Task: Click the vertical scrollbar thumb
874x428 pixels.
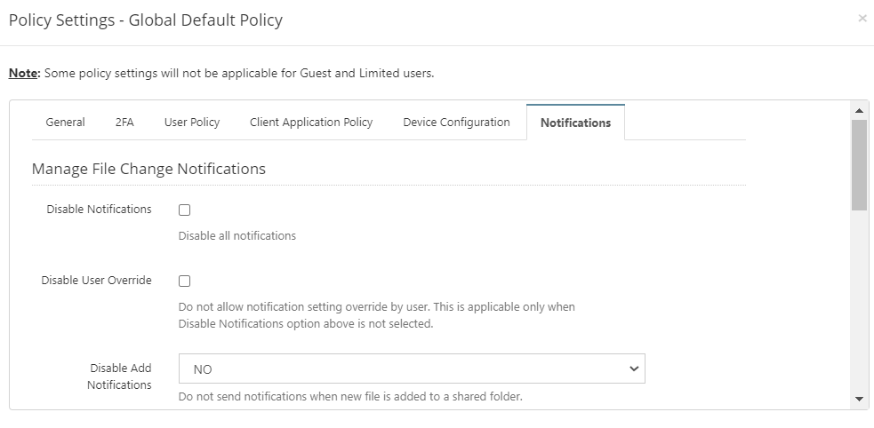Action: (859, 165)
